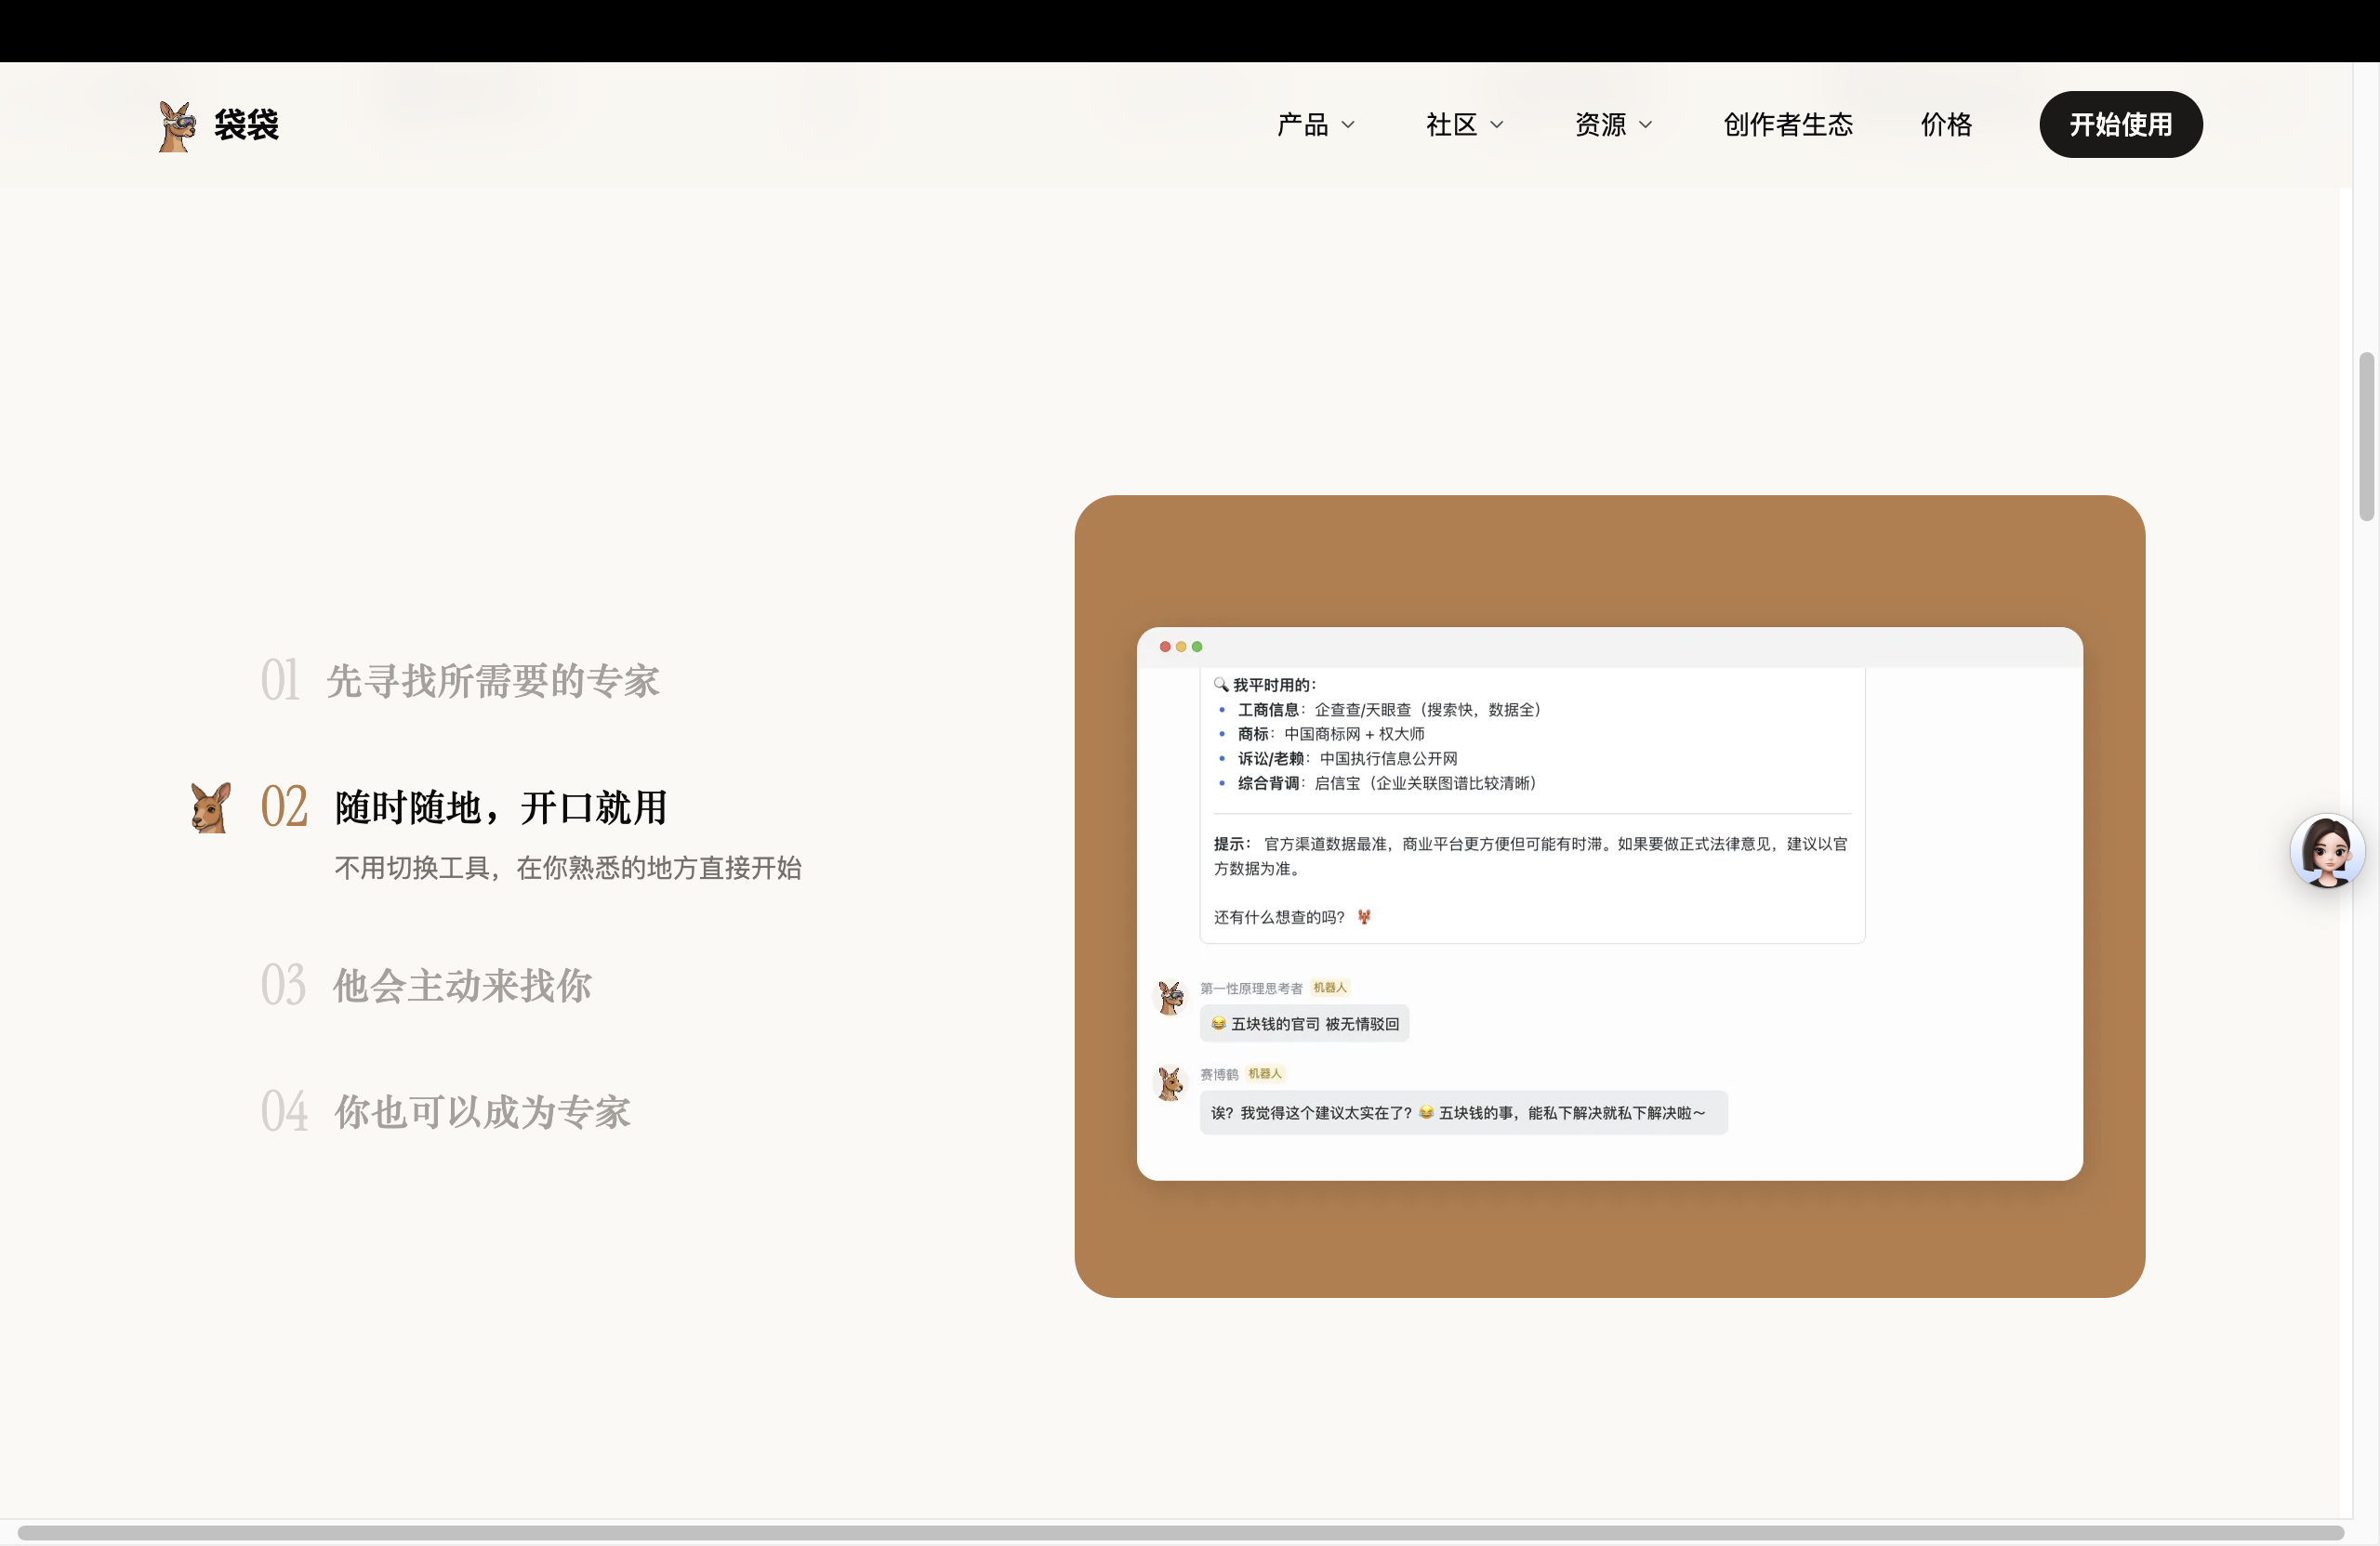Expand the chevron next to 产品
2380x1546 pixels.
point(1347,124)
